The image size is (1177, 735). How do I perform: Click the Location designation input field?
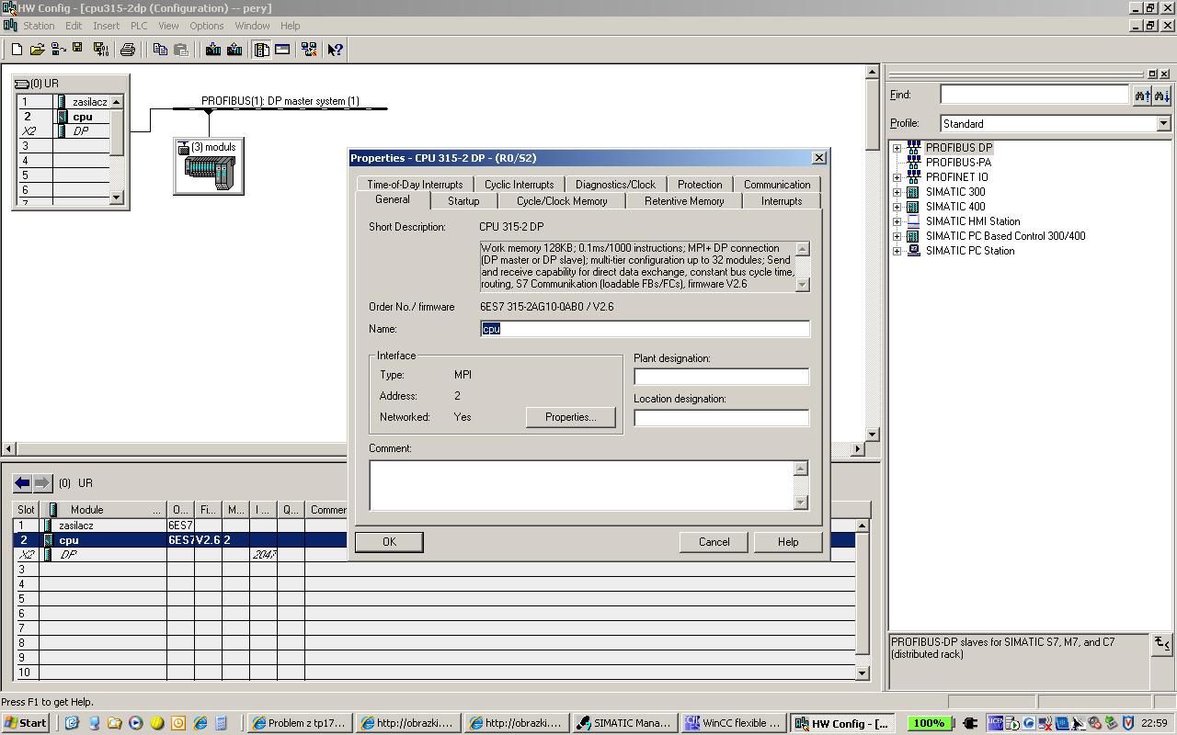tap(722, 418)
